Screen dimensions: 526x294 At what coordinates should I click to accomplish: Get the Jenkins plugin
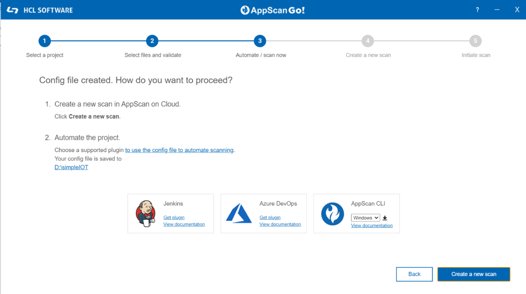click(x=174, y=218)
